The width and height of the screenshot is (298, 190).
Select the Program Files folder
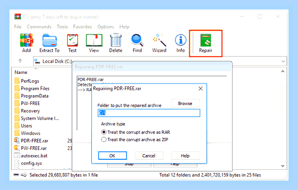point(32,88)
